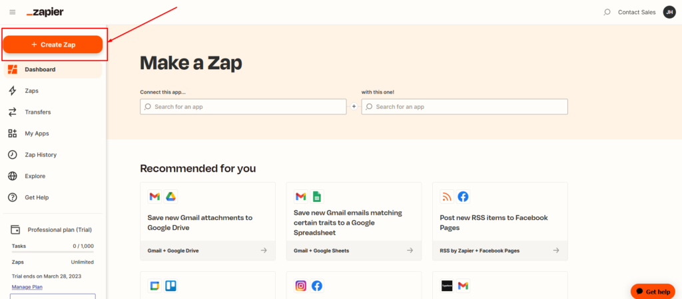Click the Get help chat button
Image resolution: width=682 pixels, height=299 pixels.
coord(653,292)
